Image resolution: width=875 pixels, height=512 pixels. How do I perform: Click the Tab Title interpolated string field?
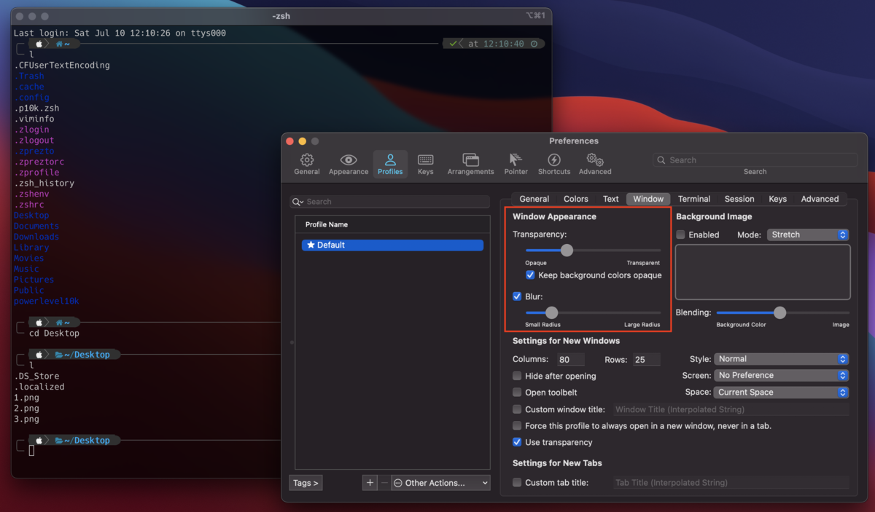tap(731, 482)
